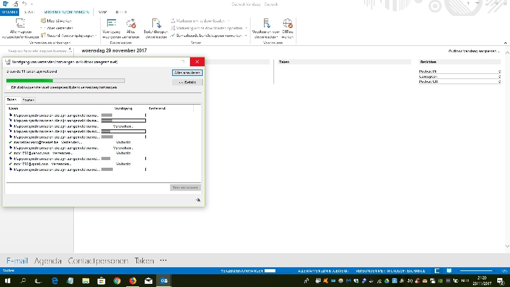Screen dimensions: 510x287
Task: Click Alles annuleren button in progress dialog
Action: pos(187,73)
